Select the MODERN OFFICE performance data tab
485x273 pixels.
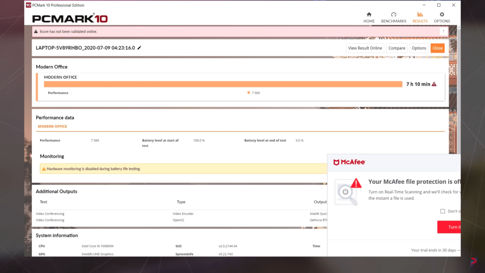pos(53,127)
